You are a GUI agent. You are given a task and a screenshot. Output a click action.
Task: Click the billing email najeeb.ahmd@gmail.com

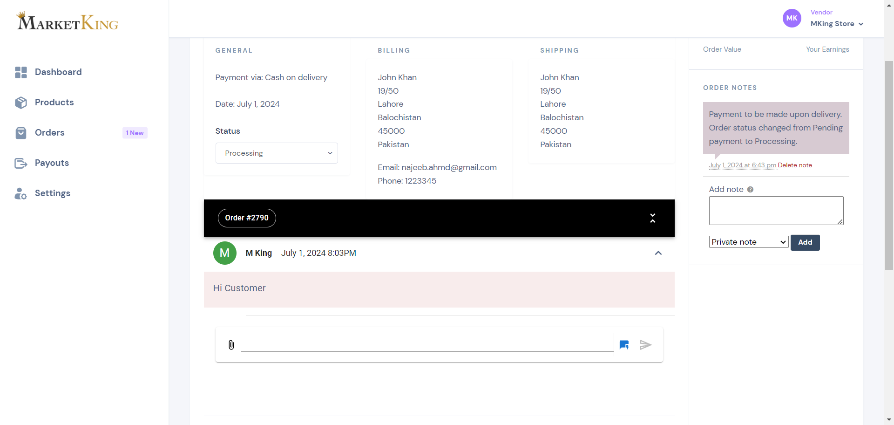[449, 167]
